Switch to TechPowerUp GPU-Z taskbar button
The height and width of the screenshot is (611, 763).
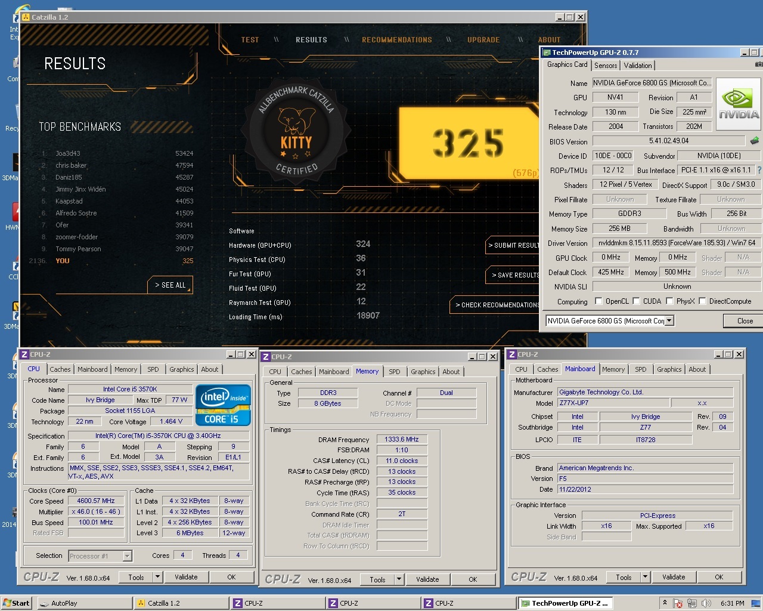click(x=565, y=603)
